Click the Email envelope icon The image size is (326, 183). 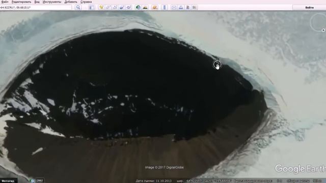pos(174,8)
